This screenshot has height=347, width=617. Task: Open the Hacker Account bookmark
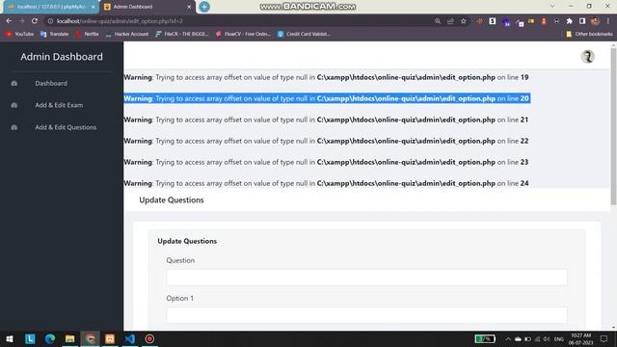pyautogui.click(x=127, y=35)
